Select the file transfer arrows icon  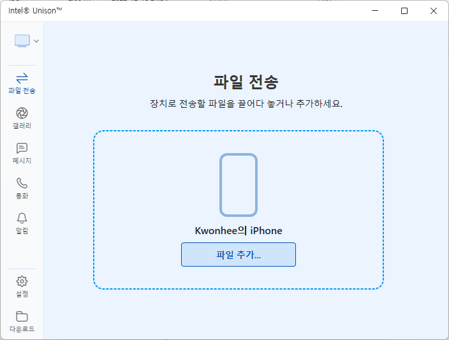pyautogui.click(x=22, y=78)
